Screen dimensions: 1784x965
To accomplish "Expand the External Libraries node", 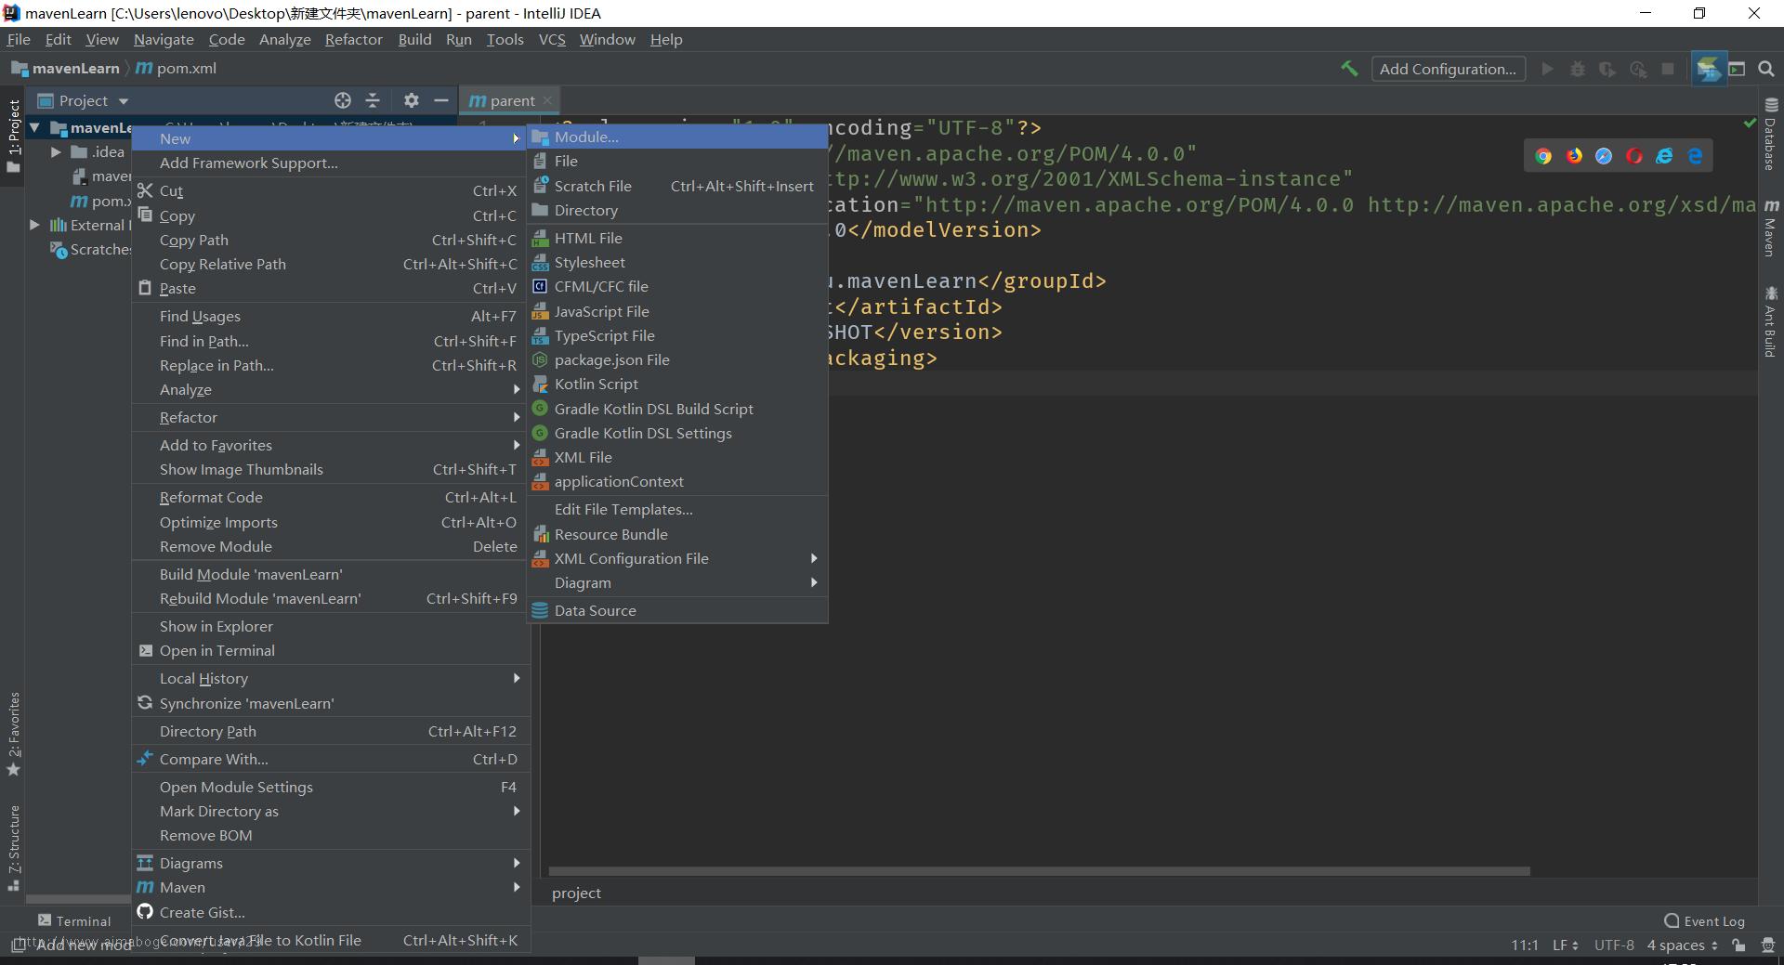I will point(34,225).
